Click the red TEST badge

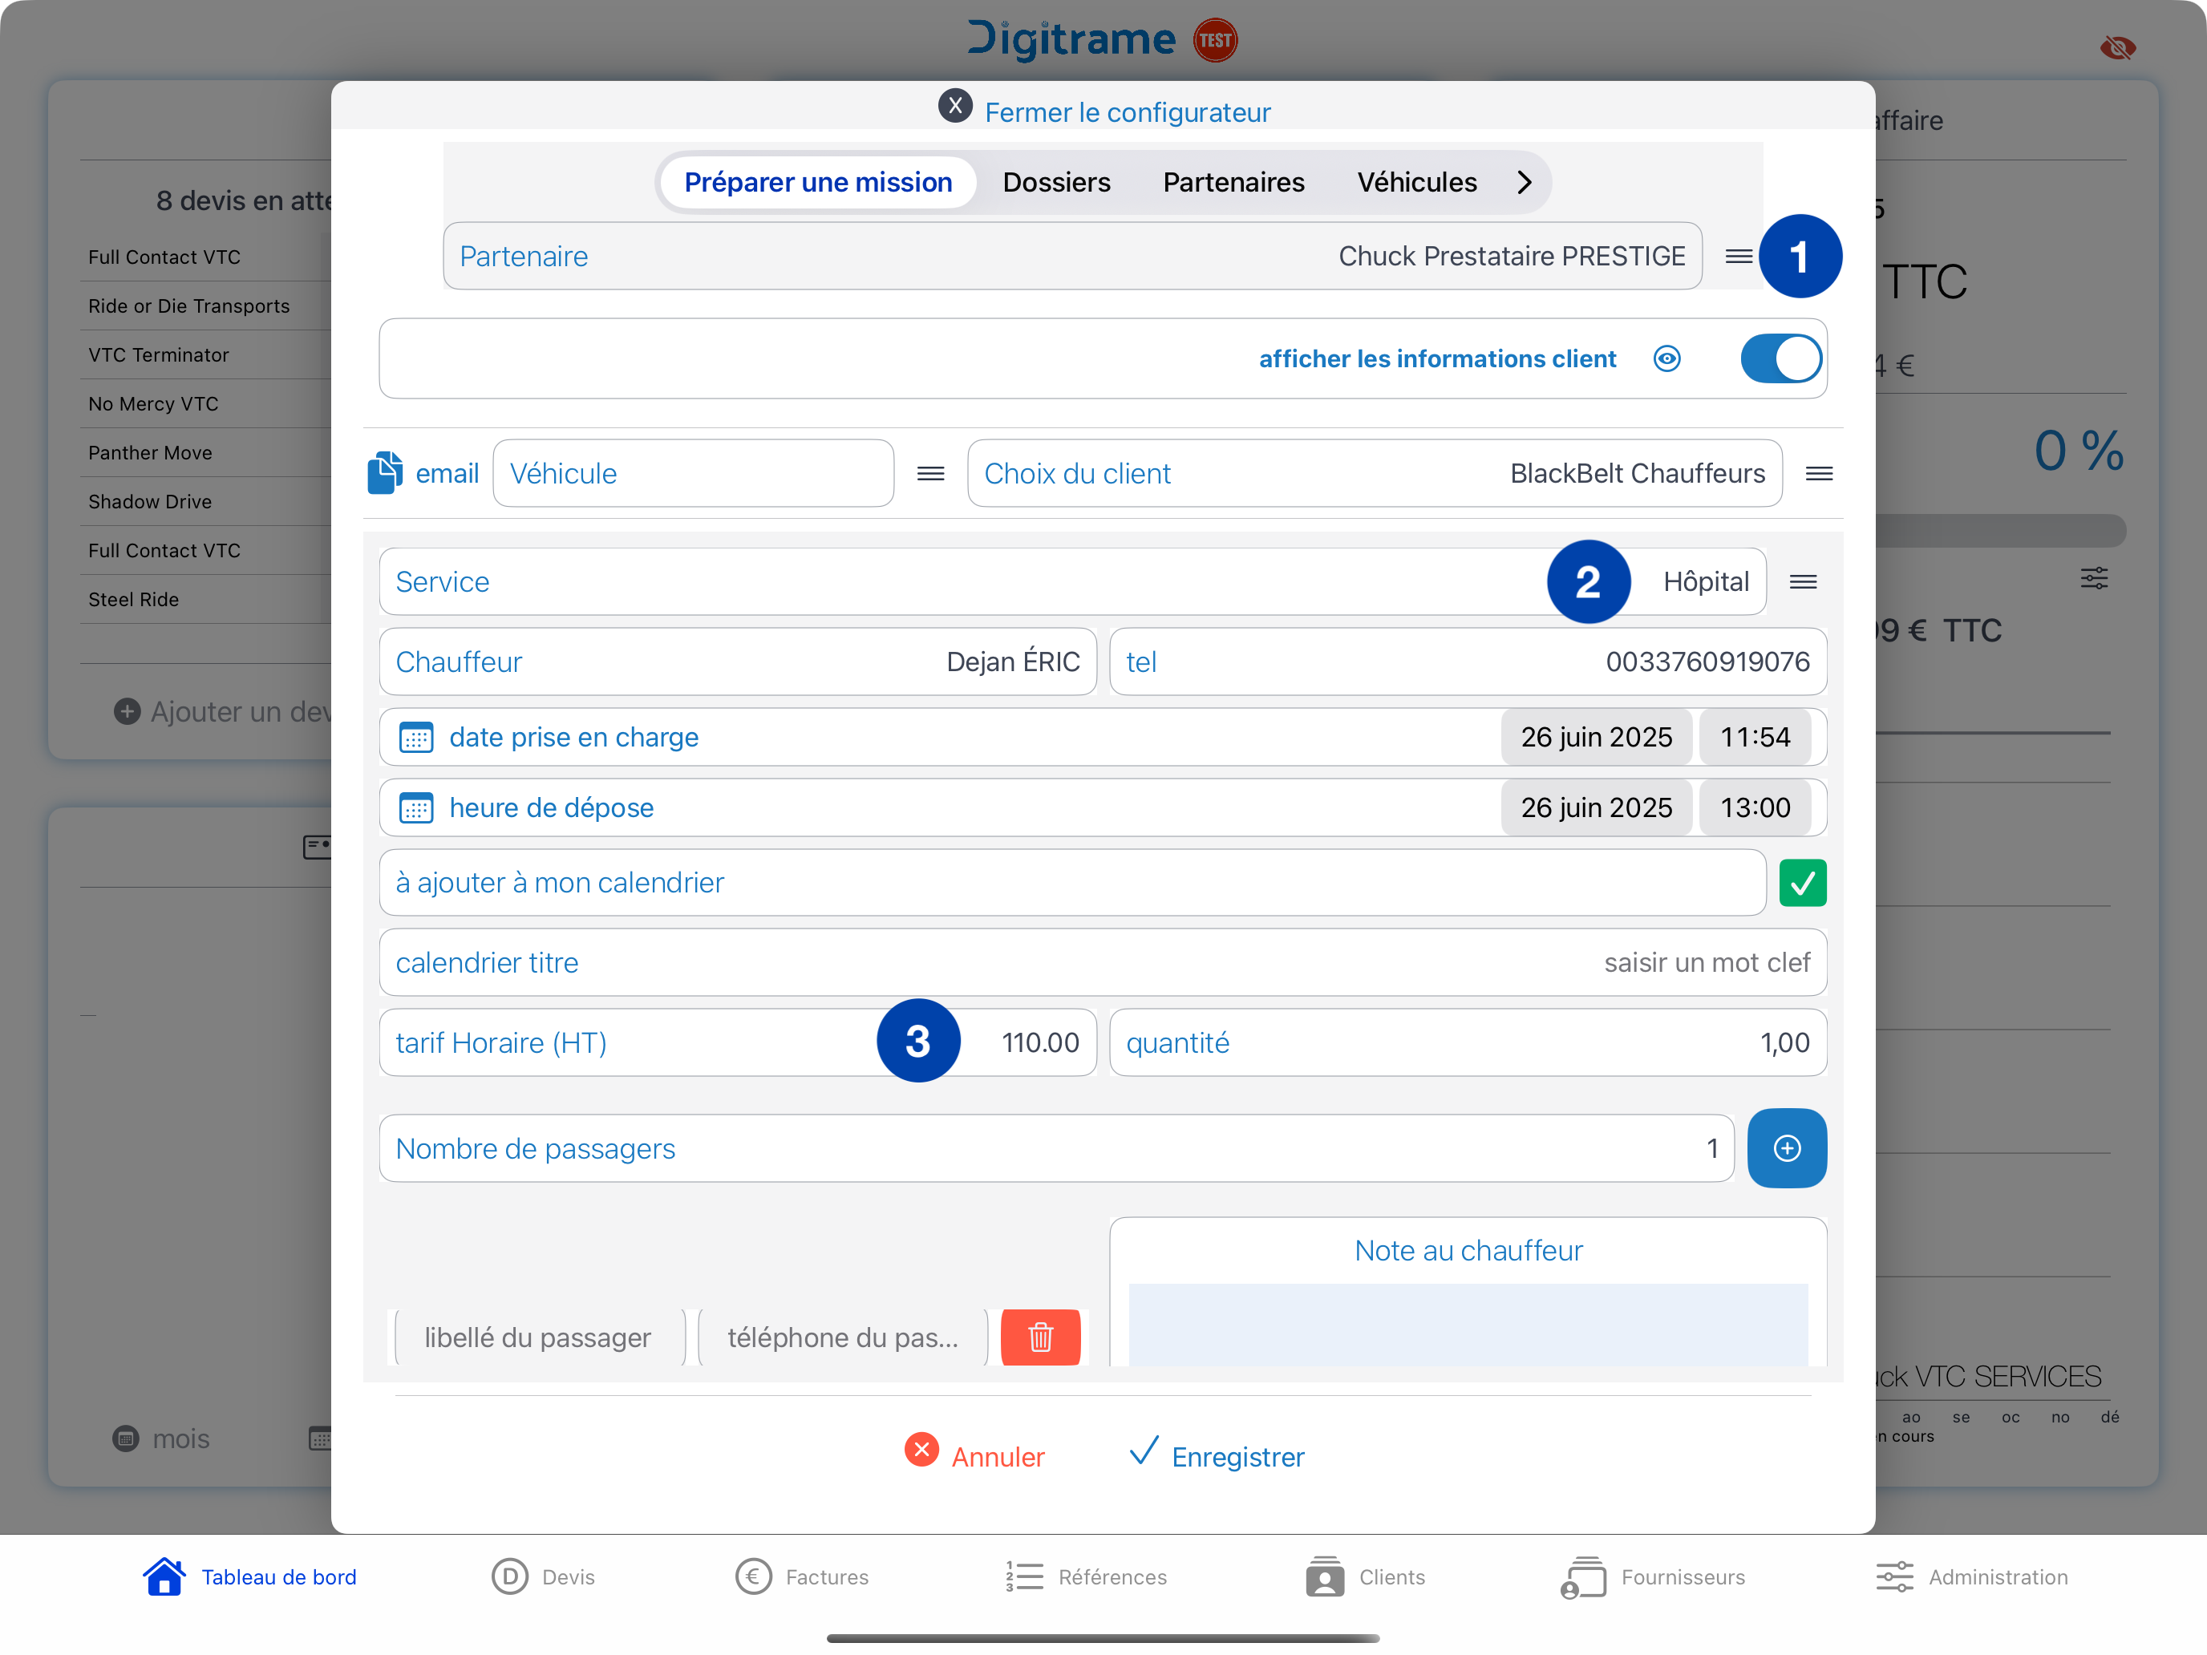click(1215, 41)
